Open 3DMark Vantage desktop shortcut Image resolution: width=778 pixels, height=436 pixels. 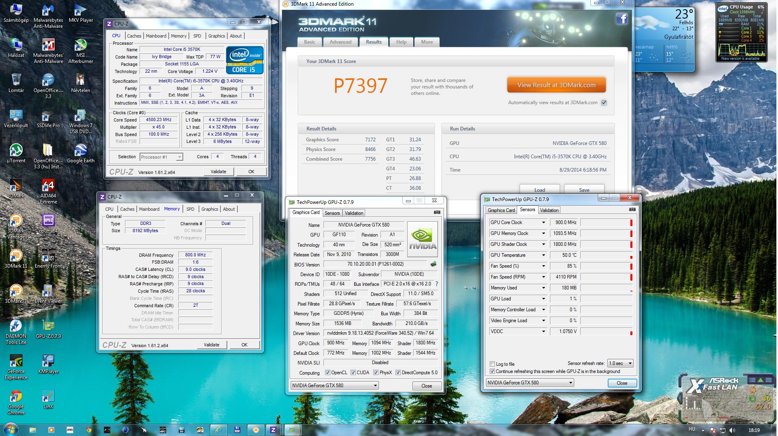16,226
